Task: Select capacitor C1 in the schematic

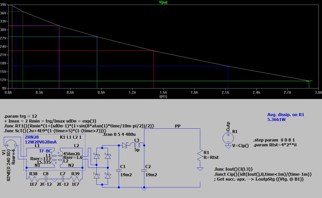Action: point(118,170)
